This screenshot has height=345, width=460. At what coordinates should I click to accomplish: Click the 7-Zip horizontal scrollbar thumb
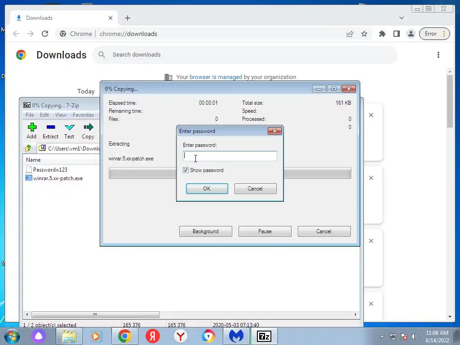[x=95, y=314]
